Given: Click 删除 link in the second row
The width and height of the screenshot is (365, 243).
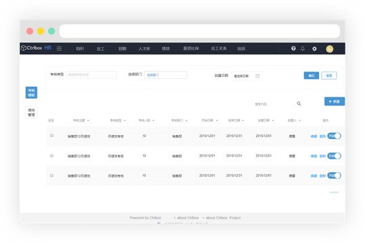Looking at the screenshot, I should point(322,156).
